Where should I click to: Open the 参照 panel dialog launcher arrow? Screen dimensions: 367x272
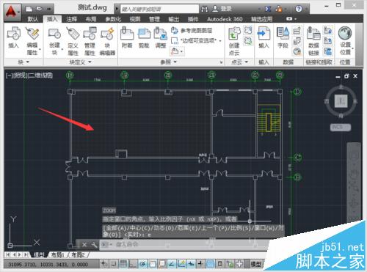pyautogui.click(x=221, y=62)
